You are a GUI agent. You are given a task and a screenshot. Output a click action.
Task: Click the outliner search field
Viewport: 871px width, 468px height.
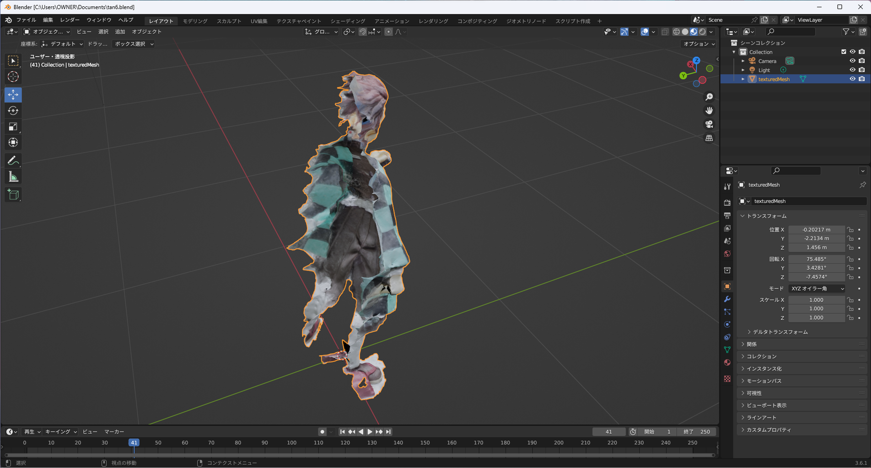(x=790, y=32)
